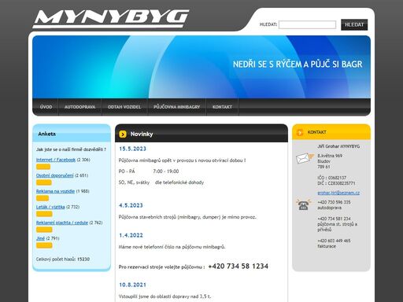
Task: Click the fakturace phone +420 603 449 465
Action: coord(334,241)
